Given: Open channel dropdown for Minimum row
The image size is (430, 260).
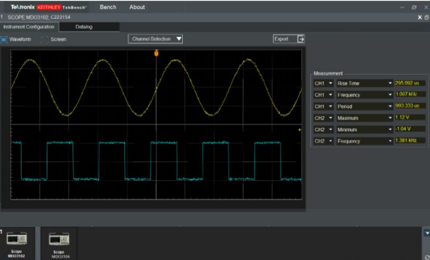Looking at the screenshot, I should [323, 129].
